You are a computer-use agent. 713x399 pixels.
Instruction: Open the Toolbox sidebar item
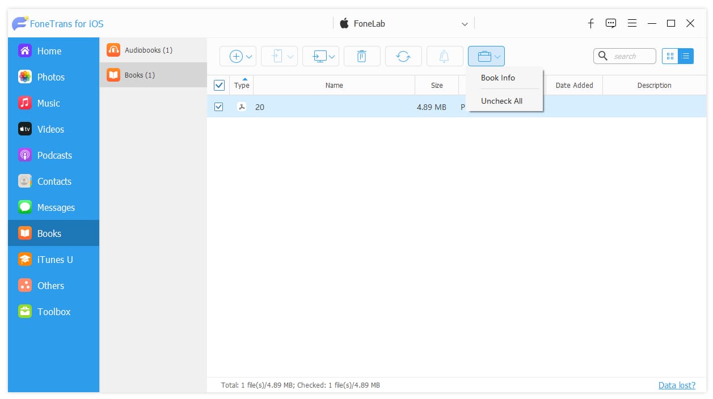[x=53, y=312]
